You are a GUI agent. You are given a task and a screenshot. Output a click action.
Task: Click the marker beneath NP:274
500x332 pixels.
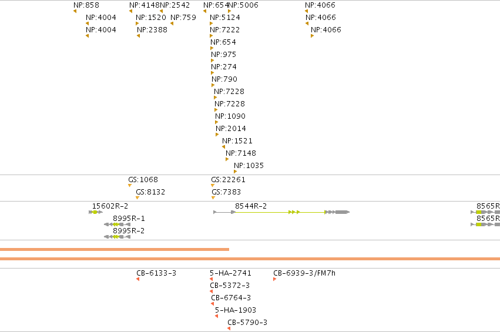[212, 73]
